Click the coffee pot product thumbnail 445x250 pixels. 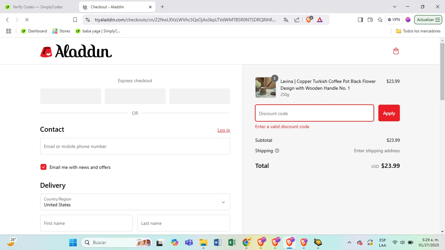266,87
